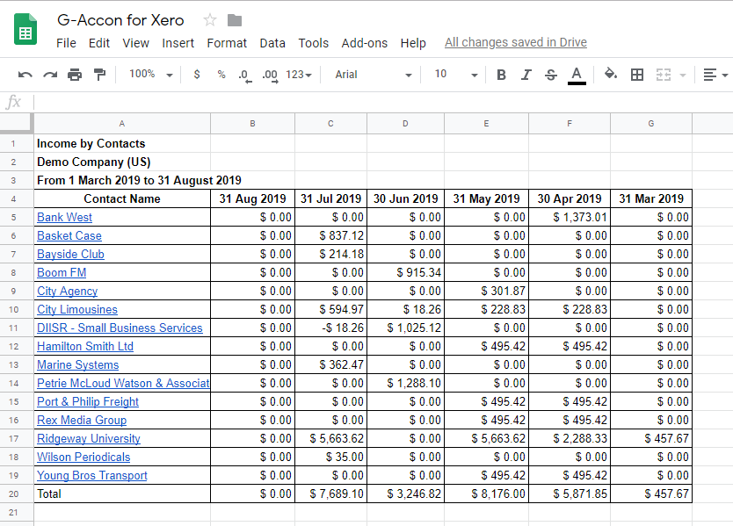Screen dimensions: 733x526
Task: Open the borders tool
Action: 637,75
